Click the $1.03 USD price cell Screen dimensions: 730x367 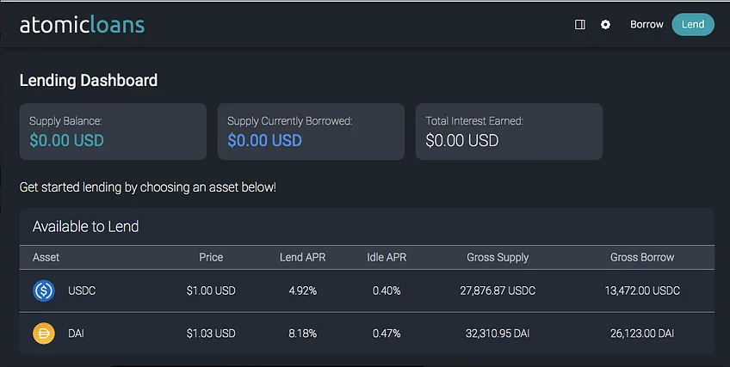point(211,333)
